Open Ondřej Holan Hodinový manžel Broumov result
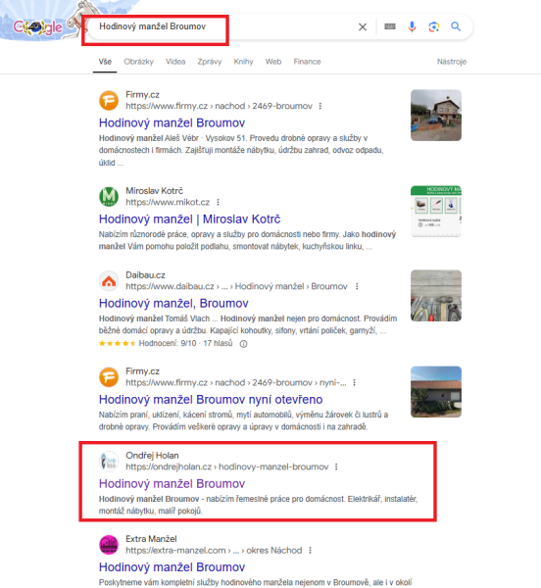This screenshot has height=588, width=541. click(172, 484)
